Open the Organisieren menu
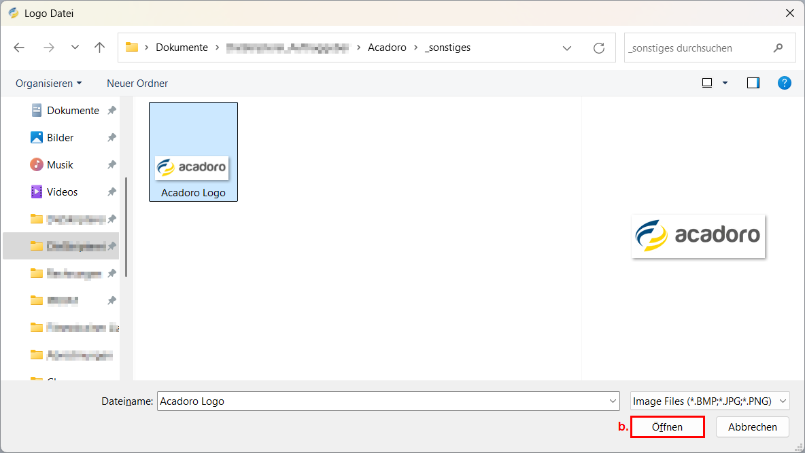 (x=48, y=83)
